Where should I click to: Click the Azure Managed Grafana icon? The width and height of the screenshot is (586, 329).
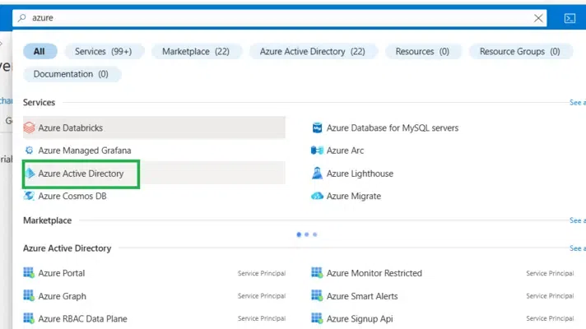(x=29, y=151)
